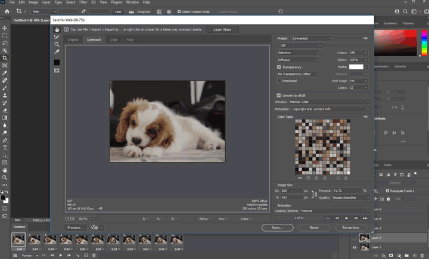
Task: Switch to the 2-Up preview tab
Action: [113, 40]
